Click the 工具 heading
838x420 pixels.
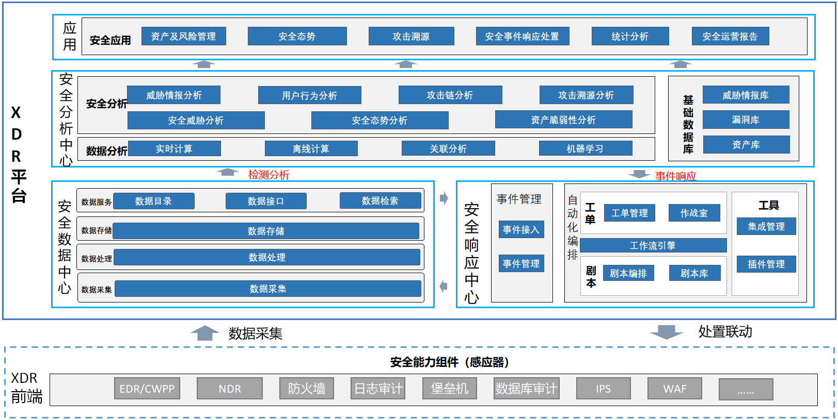768,206
